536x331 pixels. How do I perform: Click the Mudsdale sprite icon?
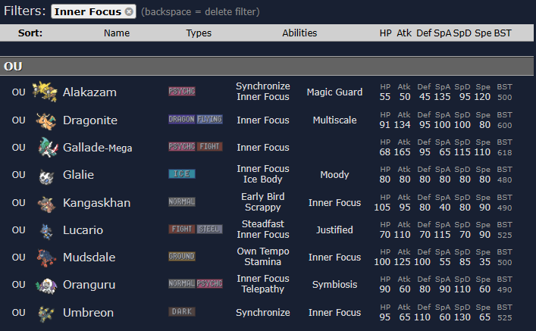46,258
